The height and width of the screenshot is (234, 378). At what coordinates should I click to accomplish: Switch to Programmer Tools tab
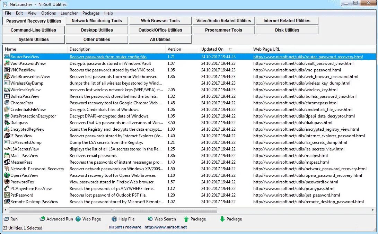coord(224,30)
